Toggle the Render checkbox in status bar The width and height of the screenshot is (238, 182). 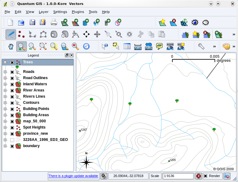tap(205, 176)
